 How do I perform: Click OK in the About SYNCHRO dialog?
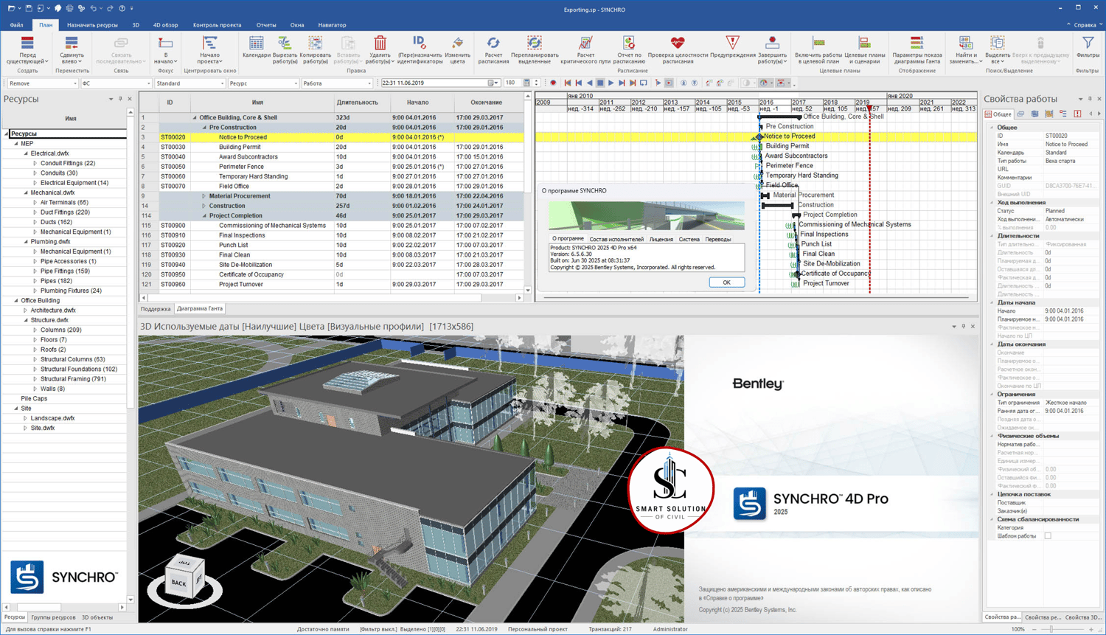726,282
